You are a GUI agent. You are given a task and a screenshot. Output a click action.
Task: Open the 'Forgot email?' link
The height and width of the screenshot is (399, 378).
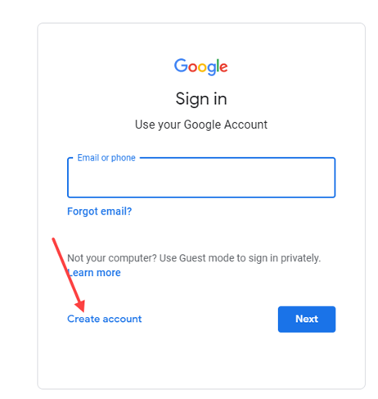pos(100,211)
